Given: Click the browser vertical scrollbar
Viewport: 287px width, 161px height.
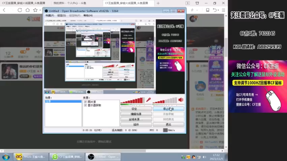Looking at the screenshot, I should [226, 48].
